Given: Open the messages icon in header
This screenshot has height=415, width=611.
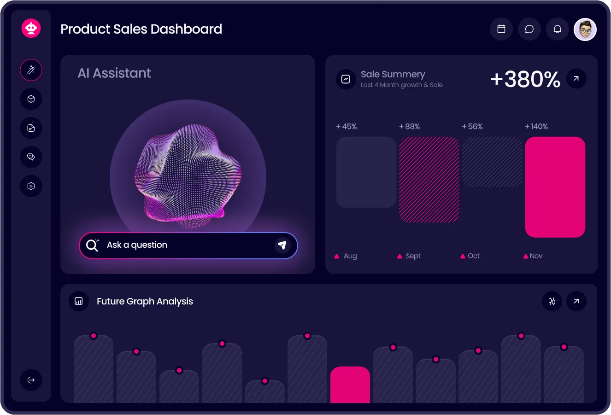Looking at the screenshot, I should (529, 29).
